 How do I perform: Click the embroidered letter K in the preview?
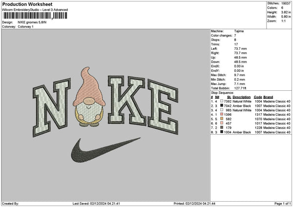(126, 100)
